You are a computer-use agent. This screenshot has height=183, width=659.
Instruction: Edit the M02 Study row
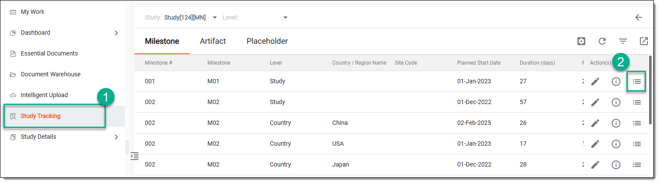point(595,102)
